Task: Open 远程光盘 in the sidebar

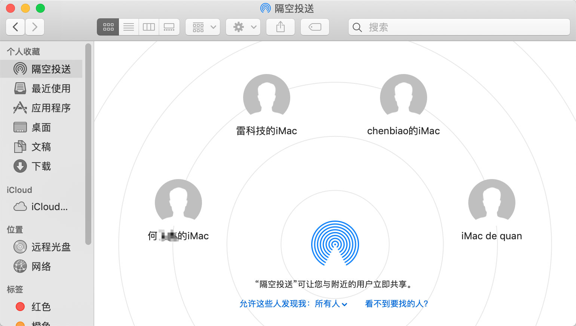Action: pos(41,247)
